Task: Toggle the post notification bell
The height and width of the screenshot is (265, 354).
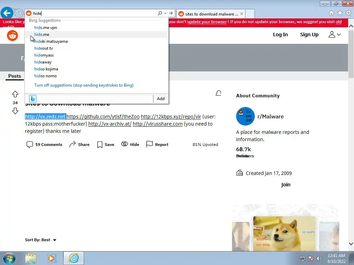Action: (218, 93)
